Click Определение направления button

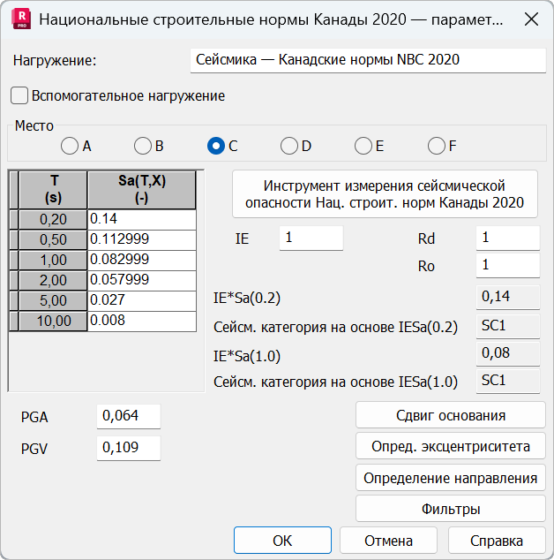(x=451, y=478)
